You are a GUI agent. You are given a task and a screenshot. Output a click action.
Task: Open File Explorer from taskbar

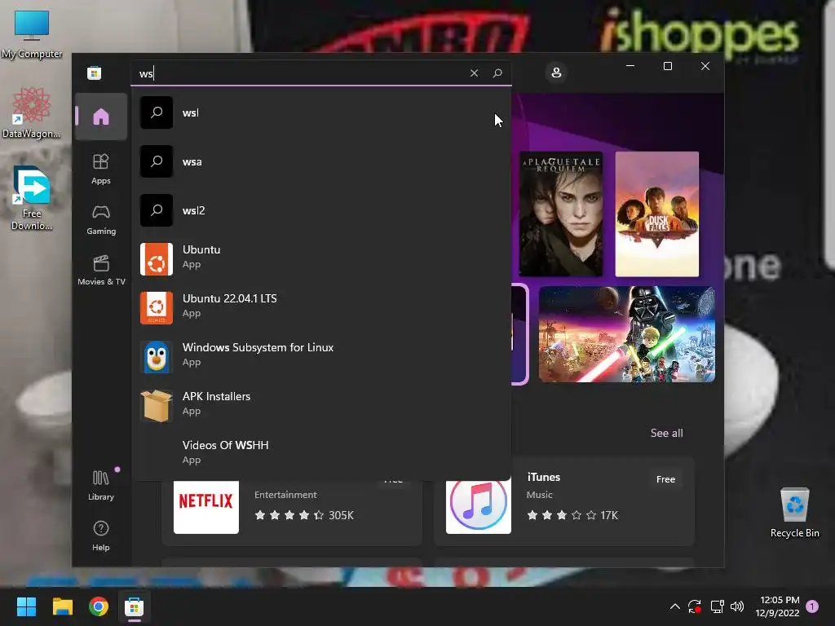[62, 606]
